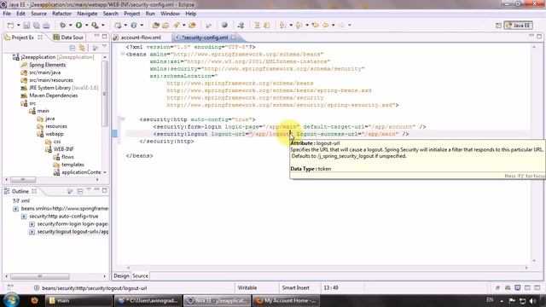Collapse security:http node in Outline
The width and height of the screenshot is (546, 307).
(x=24, y=216)
